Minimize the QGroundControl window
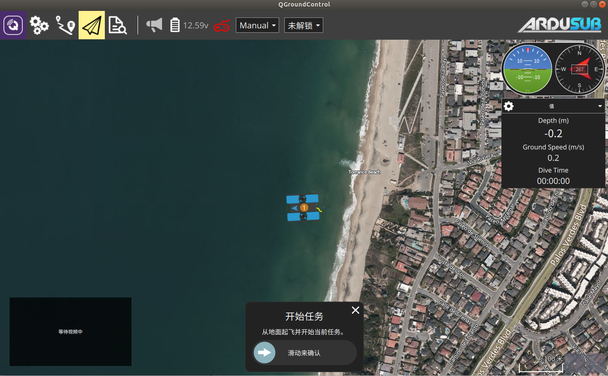608x376 pixels. (x=584, y=4)
